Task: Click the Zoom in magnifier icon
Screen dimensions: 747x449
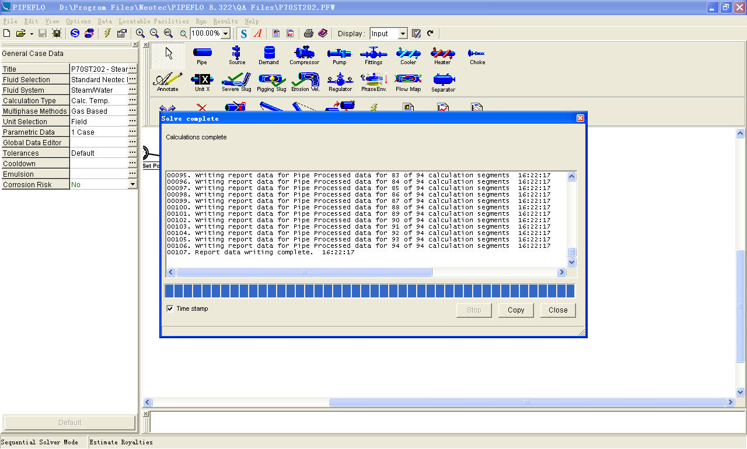Action: (x=140, y=33)
